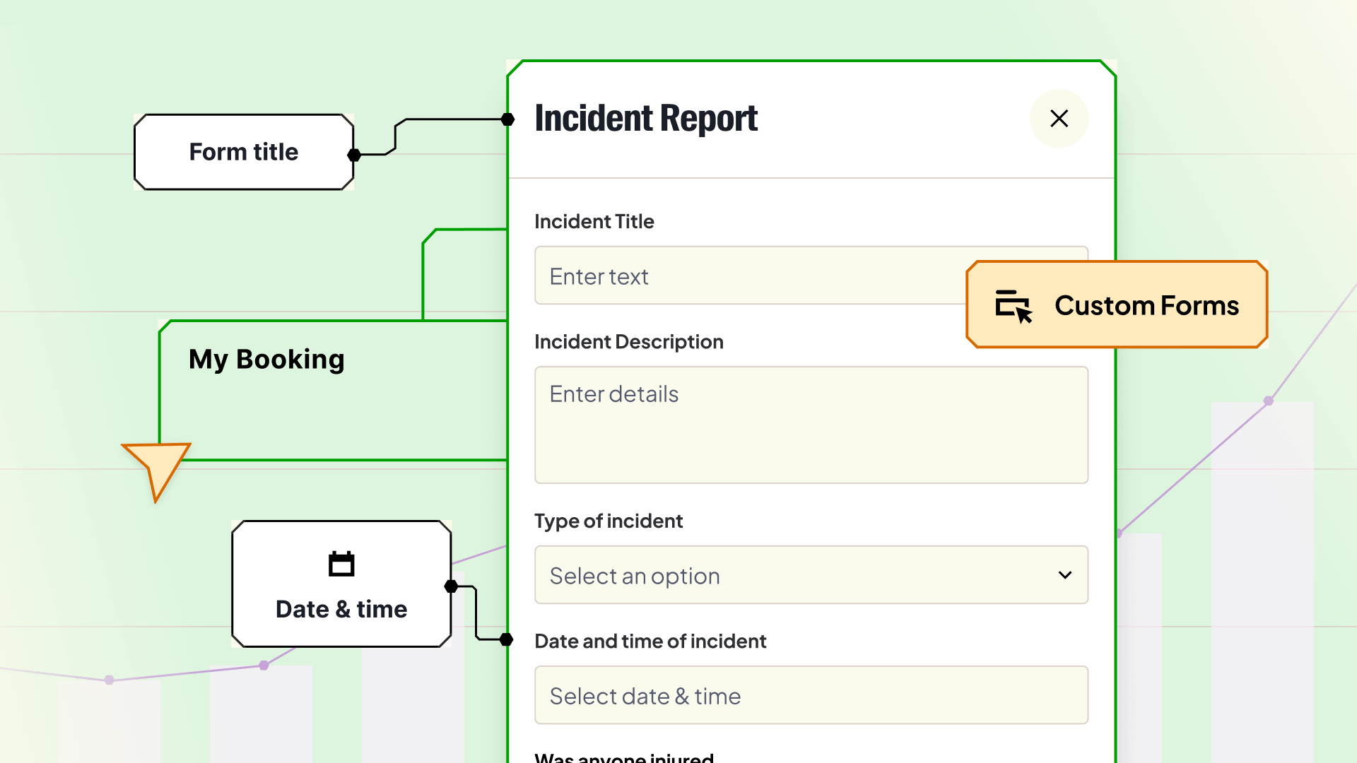
Task: Click the My Booking panel heading
Action: click(266, 359)
